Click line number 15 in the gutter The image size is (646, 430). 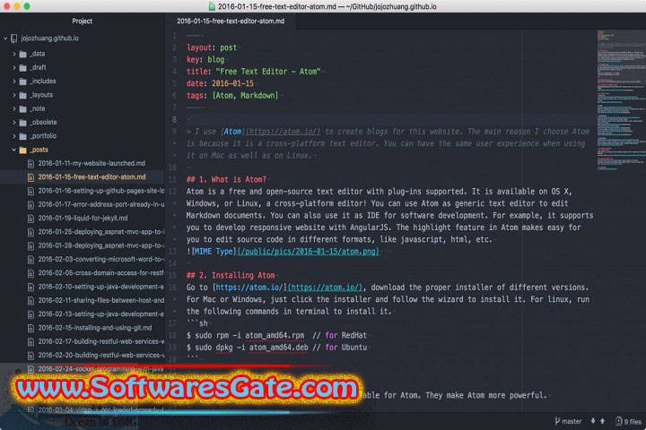(172, 275)
